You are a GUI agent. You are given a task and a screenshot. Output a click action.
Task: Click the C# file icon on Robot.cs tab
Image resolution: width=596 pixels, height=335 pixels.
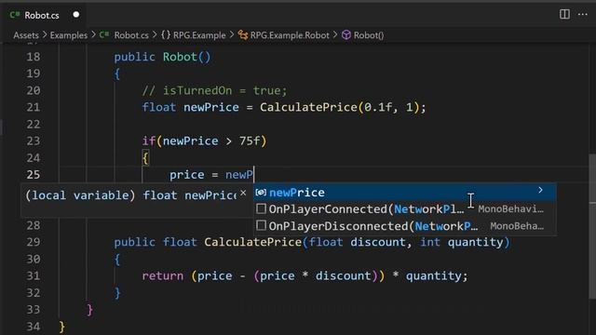(x=15, y=15)
